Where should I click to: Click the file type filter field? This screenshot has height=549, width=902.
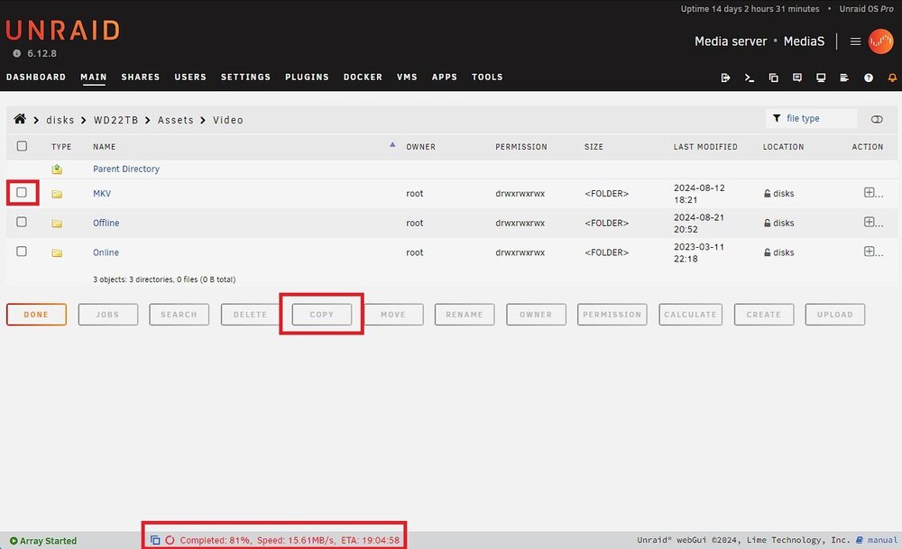click(811, 118)
